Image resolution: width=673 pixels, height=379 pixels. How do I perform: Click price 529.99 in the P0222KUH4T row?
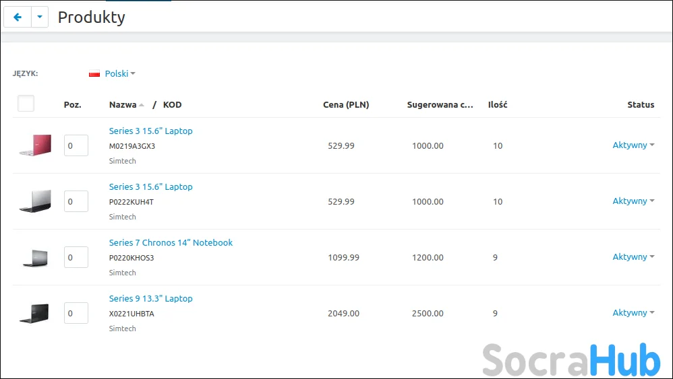[x=341, y=202]
